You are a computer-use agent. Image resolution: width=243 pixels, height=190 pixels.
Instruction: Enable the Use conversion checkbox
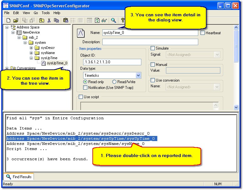click(x=153, y=80)
